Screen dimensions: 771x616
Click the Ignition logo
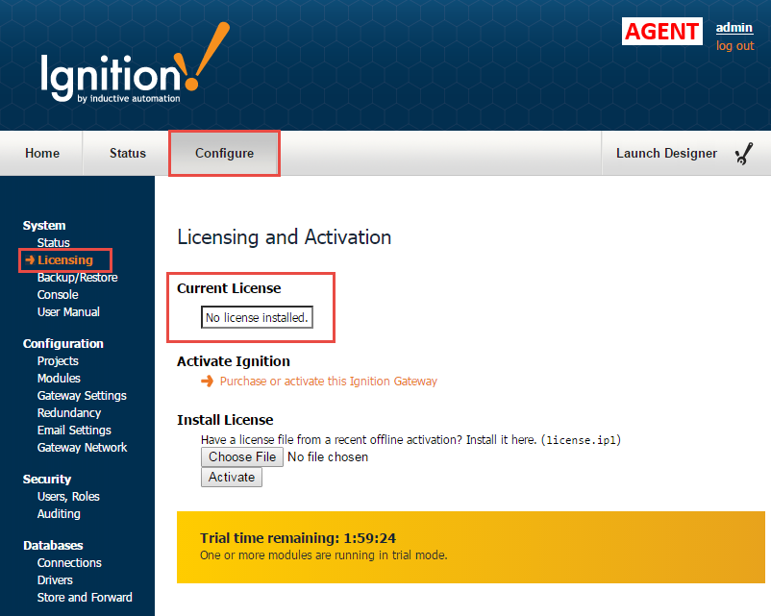[x=135, y=63]
